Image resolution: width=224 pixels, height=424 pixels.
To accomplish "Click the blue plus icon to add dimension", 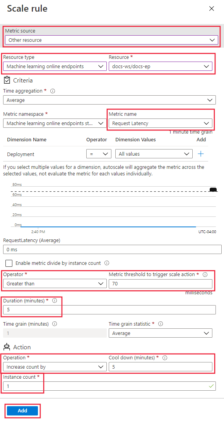I will pyautogui.click(x=201, y=154).
